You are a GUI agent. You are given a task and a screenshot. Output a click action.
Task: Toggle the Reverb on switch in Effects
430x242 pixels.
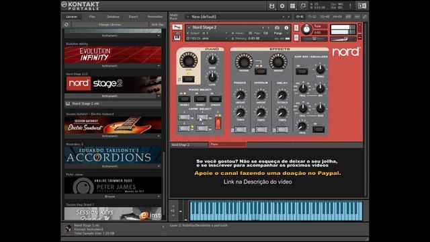coord(261,72)
